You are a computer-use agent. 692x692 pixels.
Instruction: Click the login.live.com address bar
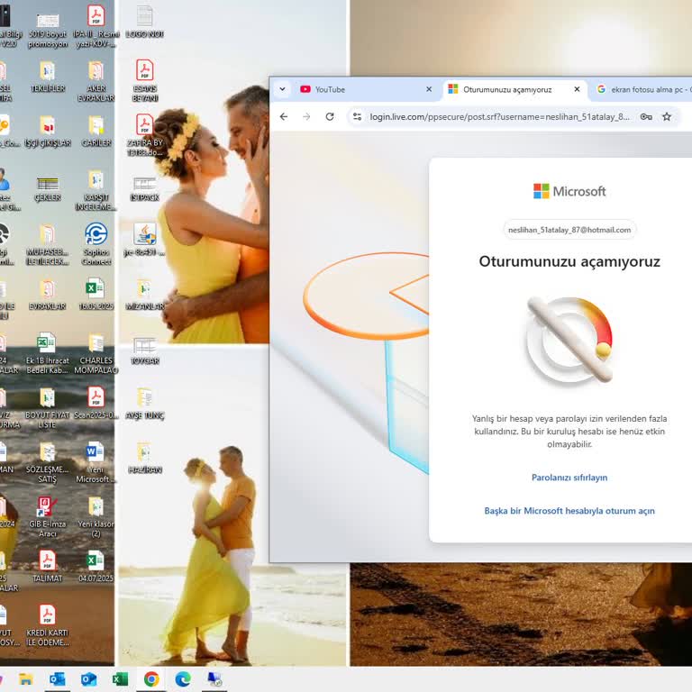[x=498, y=116]
